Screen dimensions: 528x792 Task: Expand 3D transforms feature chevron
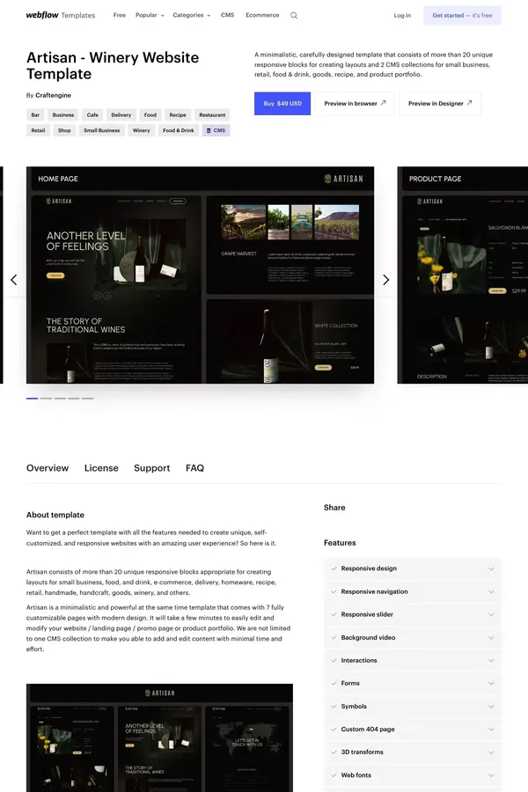(491, 752)
